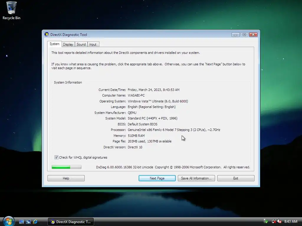Click Save All Information button
The width and height of the screenshot is (302, 226).
196,178
